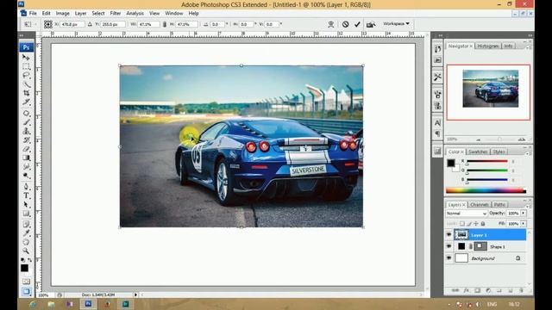Toggle lock all in Layers panel
Image resolution: width=552 pixels, height=310 pixels.
pyautogui.click(x=483, y=224)
